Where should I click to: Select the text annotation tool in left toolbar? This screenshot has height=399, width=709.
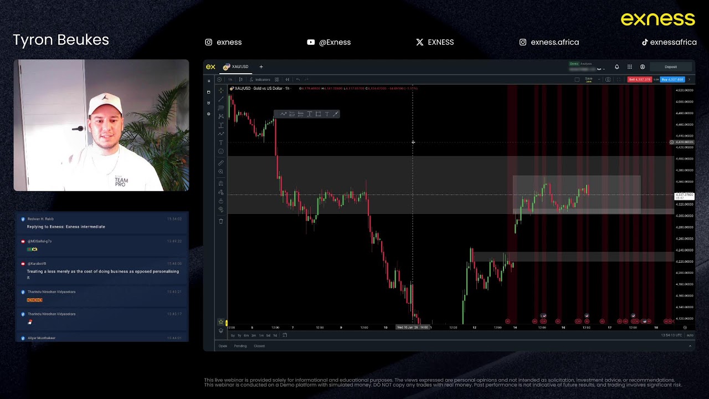click(221, 142)
